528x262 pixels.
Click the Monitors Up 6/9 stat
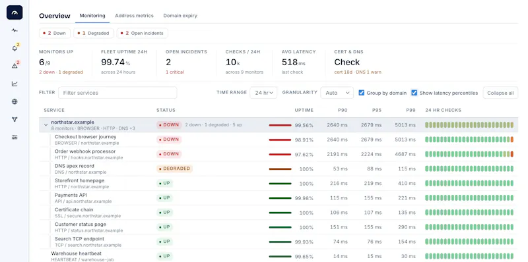tap(61, 62)
